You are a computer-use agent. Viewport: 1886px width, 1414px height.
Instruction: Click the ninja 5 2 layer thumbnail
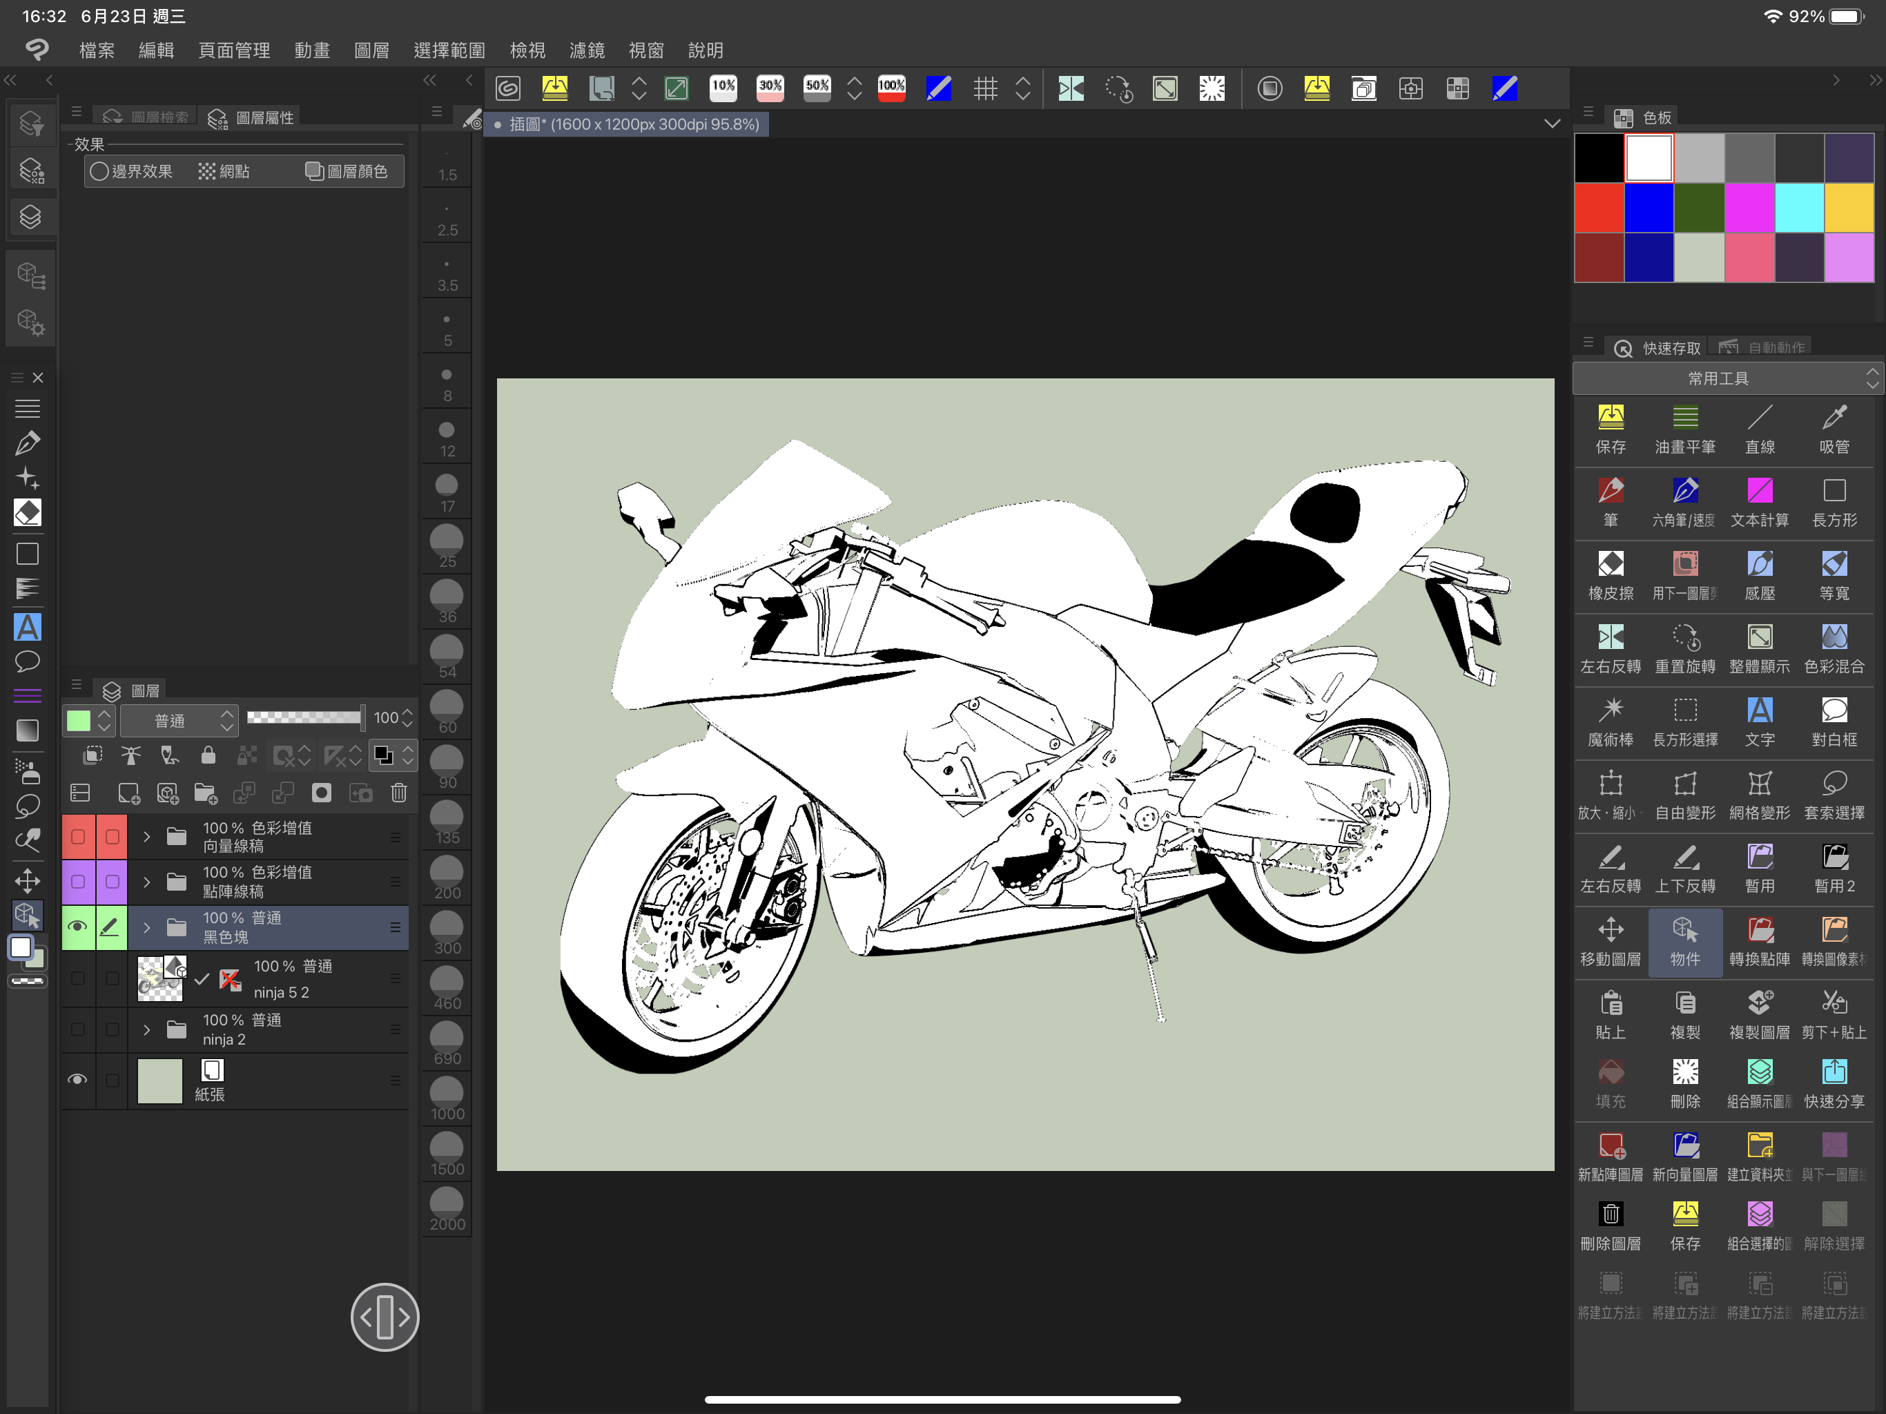pyautogui.click(x=161, y=978)
